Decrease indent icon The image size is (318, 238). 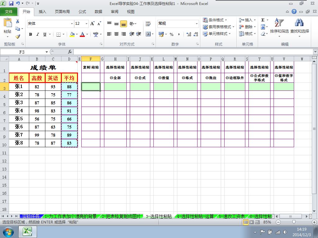[x=132, y=34]
